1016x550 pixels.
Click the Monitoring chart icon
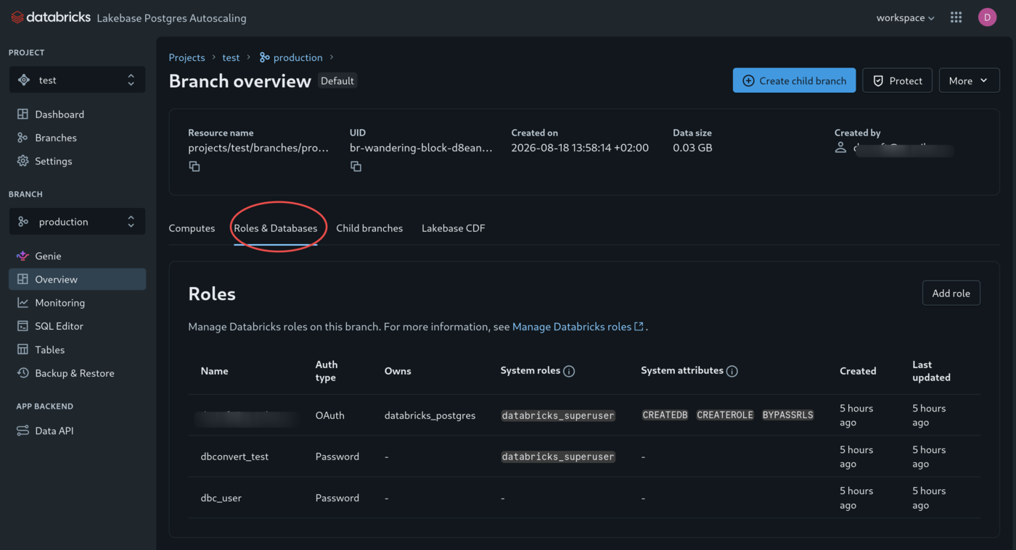[x=22, y=303]
